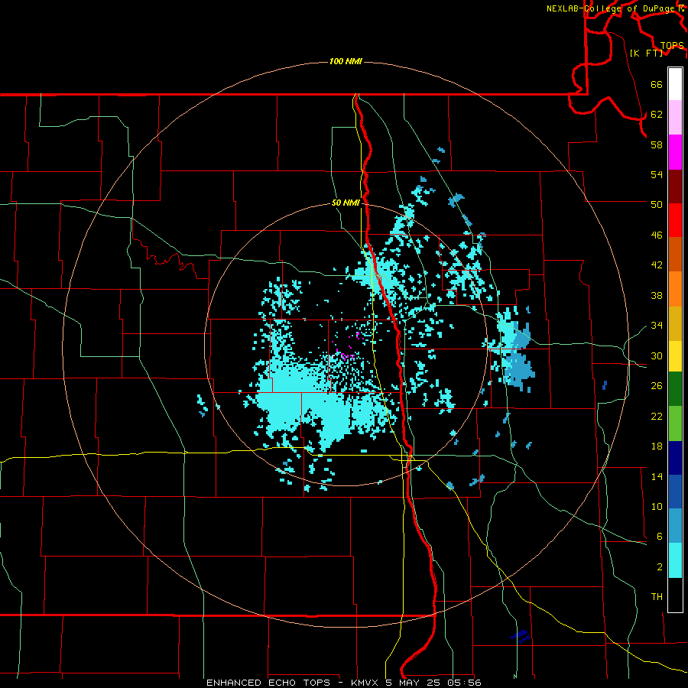Select the dark green scale swatch
688x688 pixels.
pyautogui.click(x=675, y=389)
